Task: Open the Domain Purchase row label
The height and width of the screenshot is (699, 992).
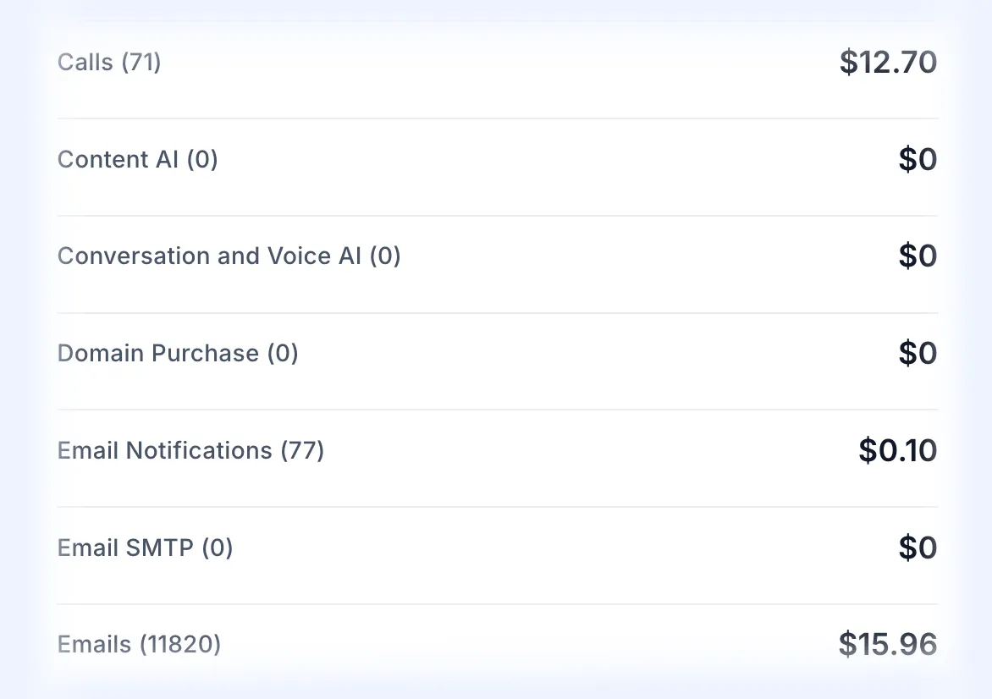Action: pyautogui.click(x=178, y=353)
